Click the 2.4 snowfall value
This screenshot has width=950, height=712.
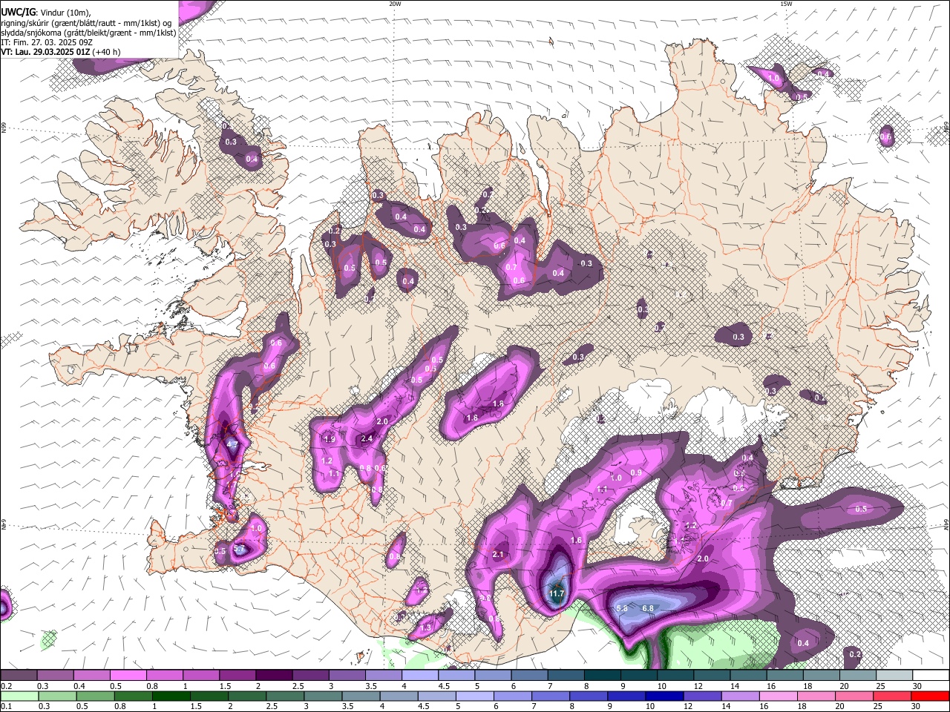(x=367, y=438)
